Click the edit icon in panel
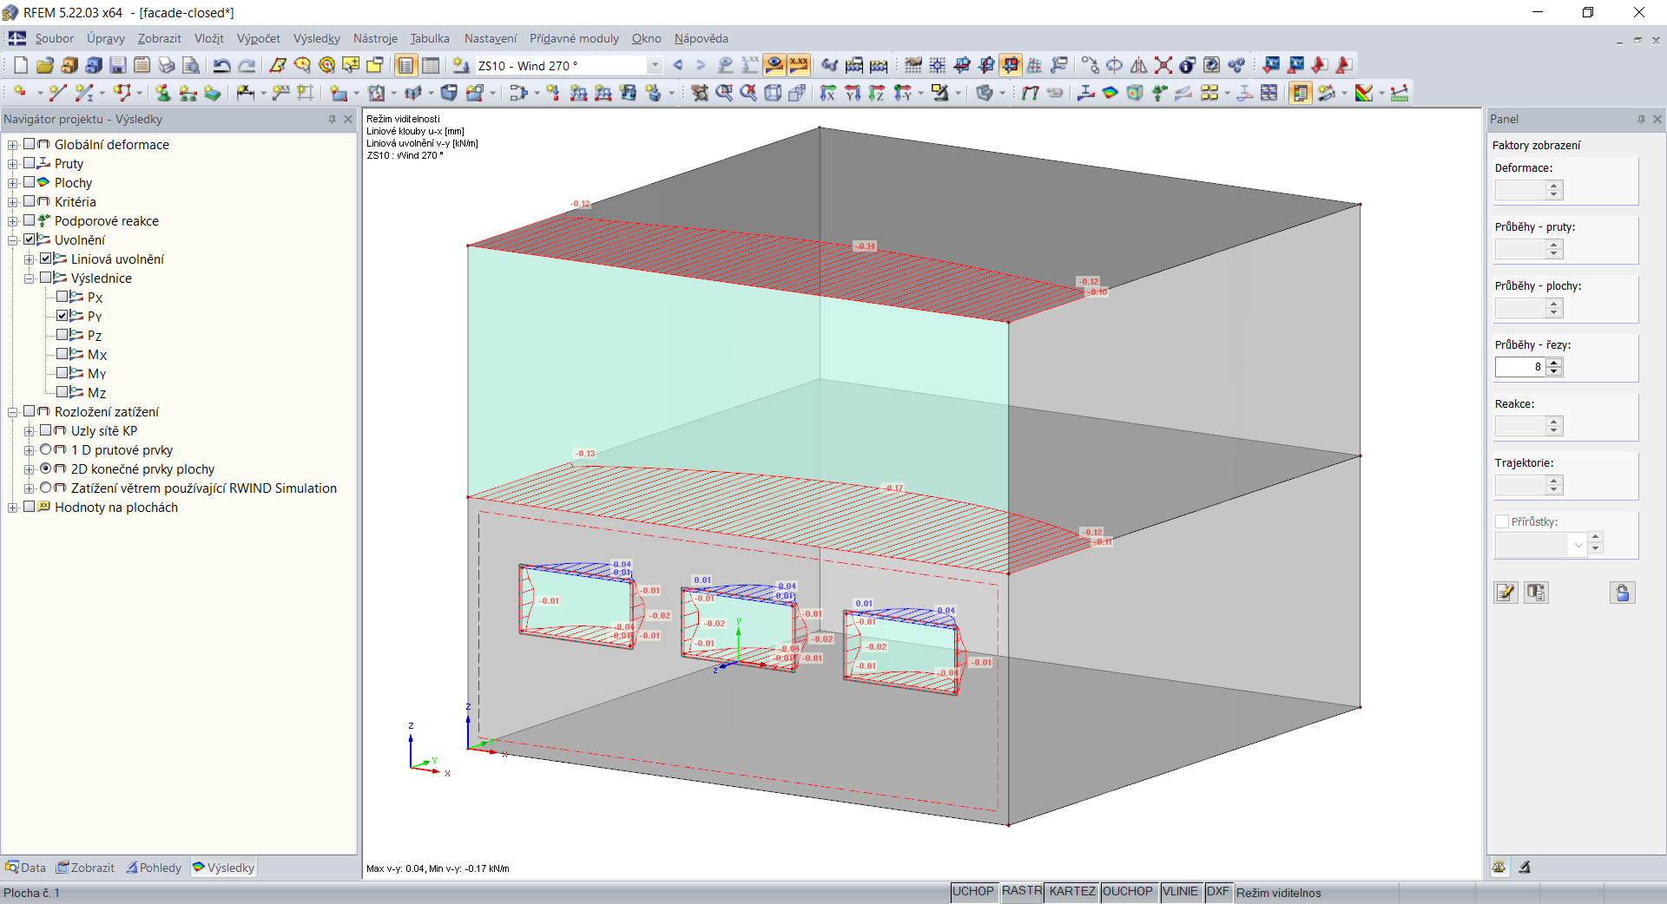 pos(1506,593)
